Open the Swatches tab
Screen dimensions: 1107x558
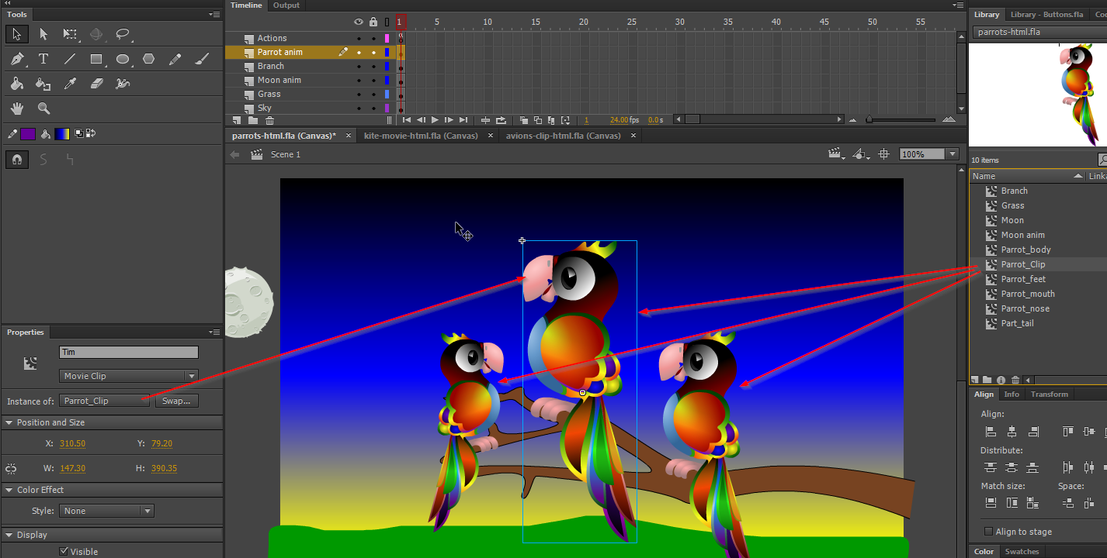point(1022,552)
